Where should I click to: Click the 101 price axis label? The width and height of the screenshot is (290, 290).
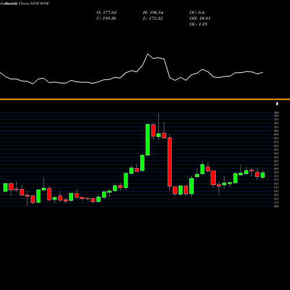[x=276, y=206]
